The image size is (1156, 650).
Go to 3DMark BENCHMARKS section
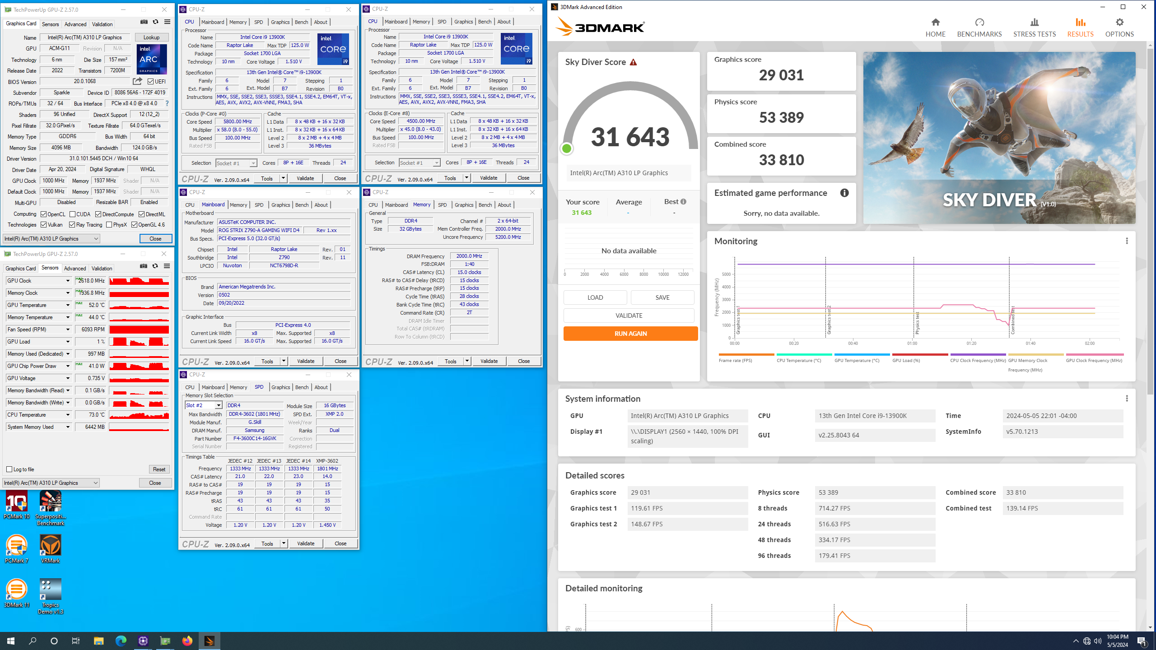click(979, 28)
